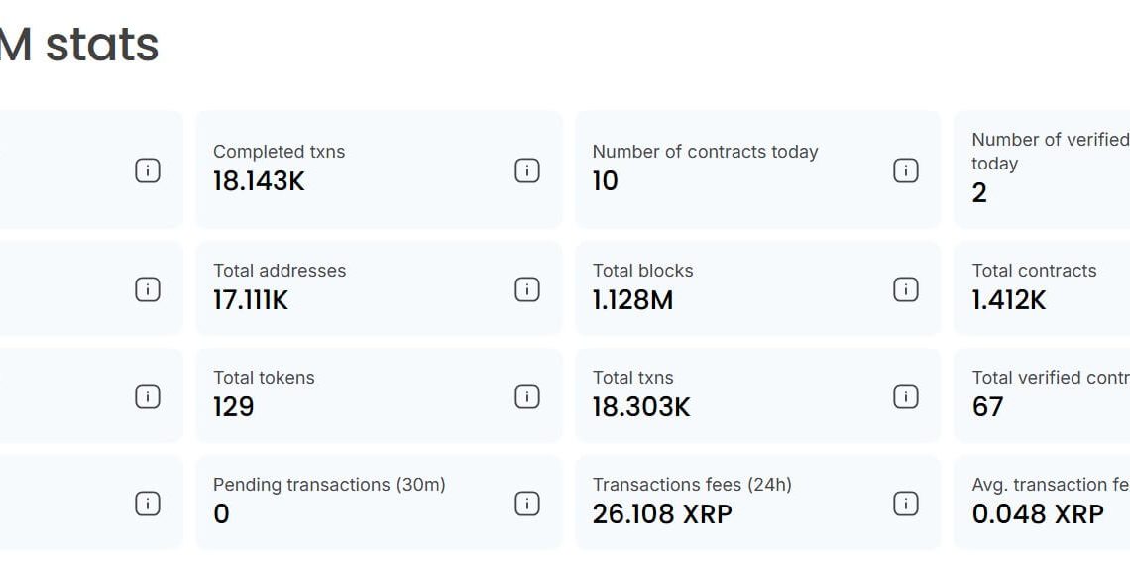Show info for the Total tokens stat
Viewport: 1130px width, 563px height.
pyautogui.click(x=527, y=396)
